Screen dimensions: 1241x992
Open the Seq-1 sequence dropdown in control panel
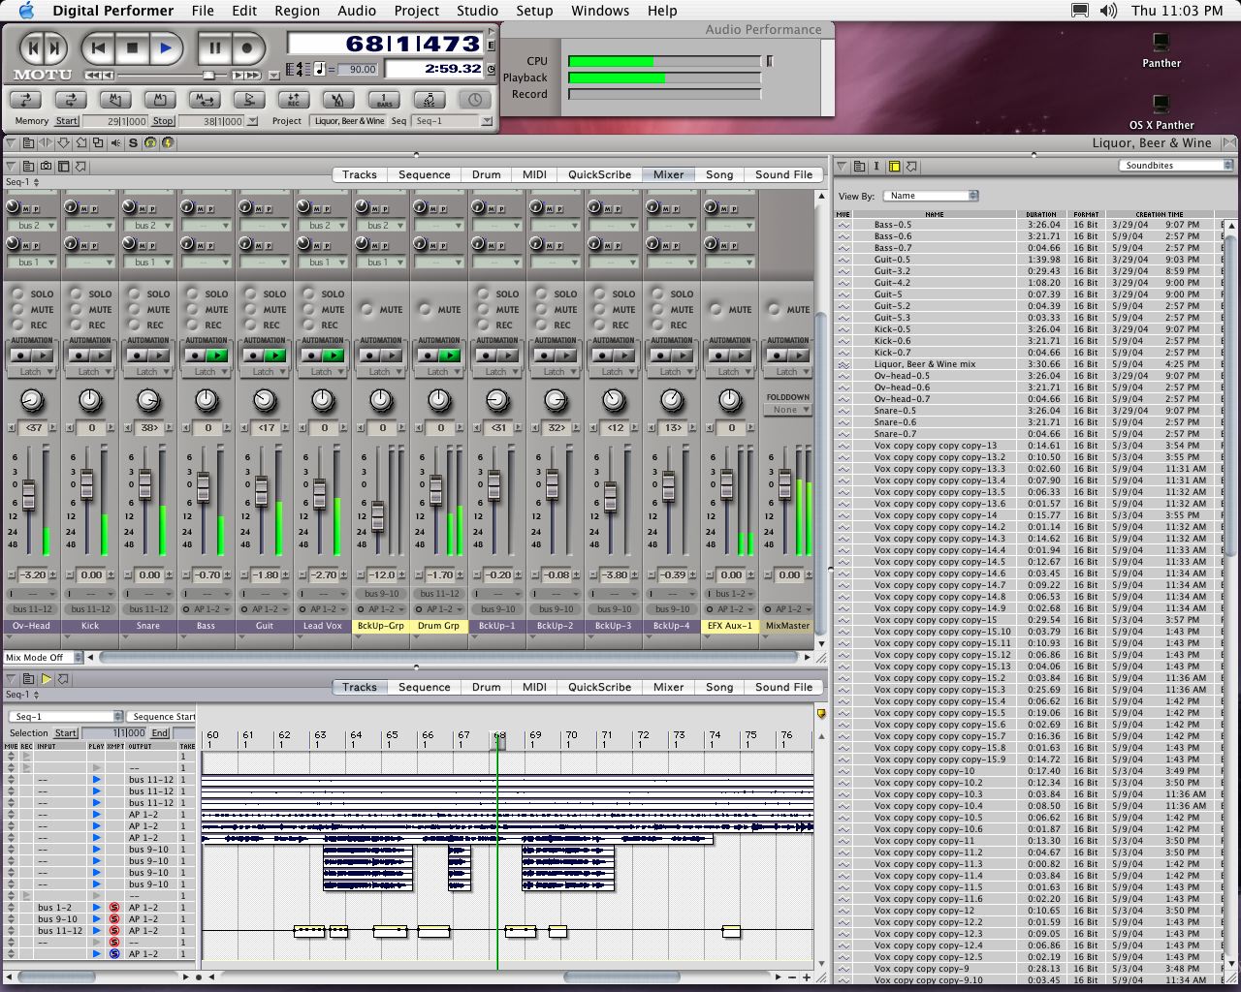click(452, 121)
